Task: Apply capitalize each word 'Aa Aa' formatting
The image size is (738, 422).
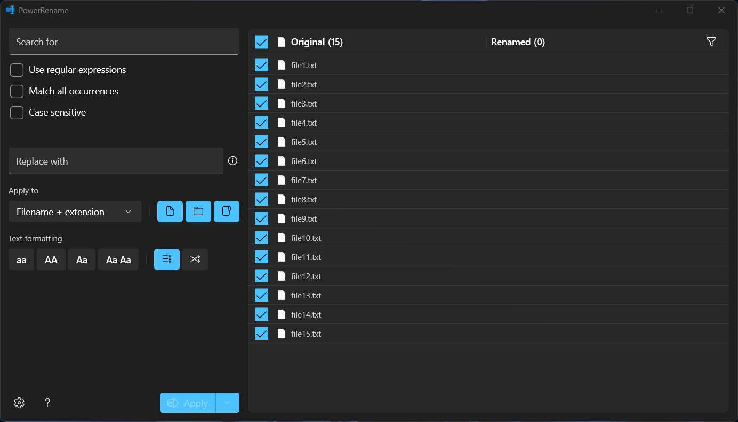Action: 118,259
